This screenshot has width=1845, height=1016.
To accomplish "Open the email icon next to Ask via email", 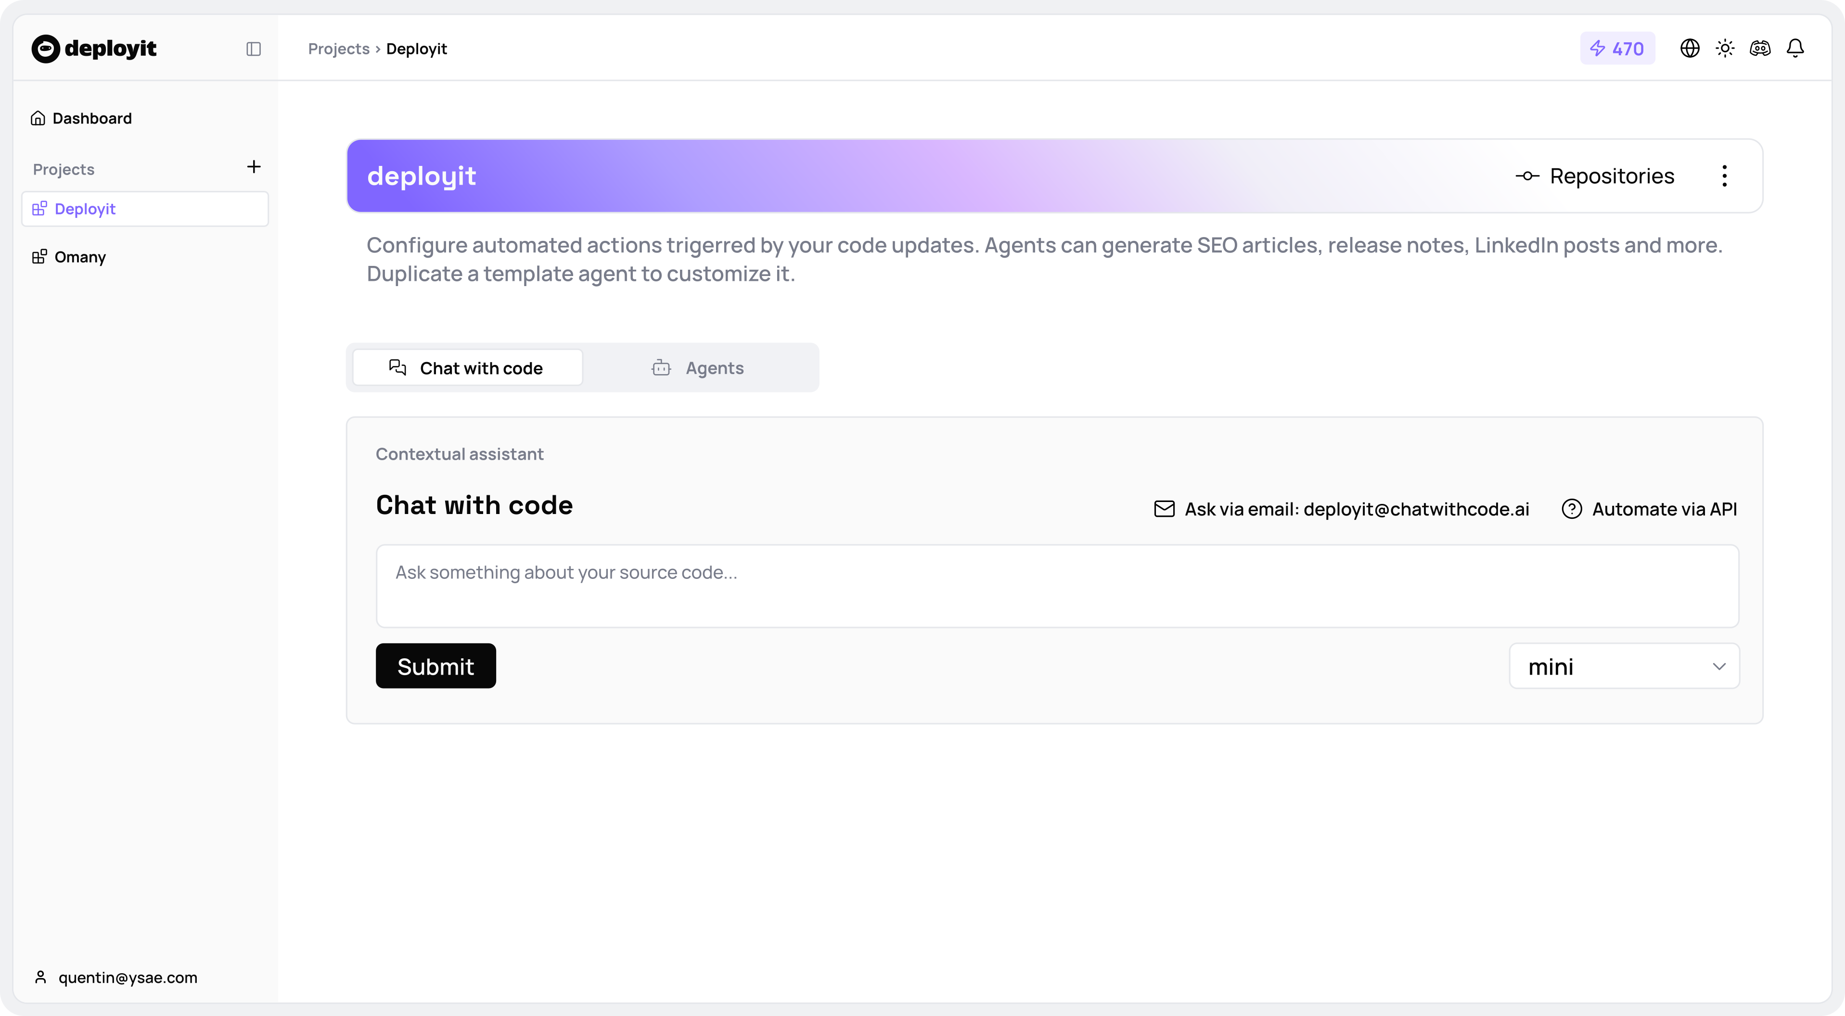I will 1165,509.
